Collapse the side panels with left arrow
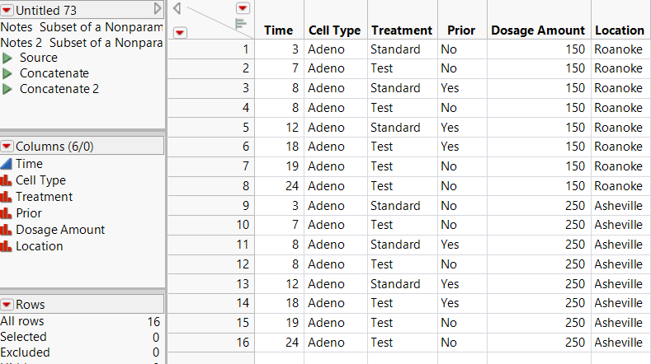651x364 pixels. click(x=177, y=8)
